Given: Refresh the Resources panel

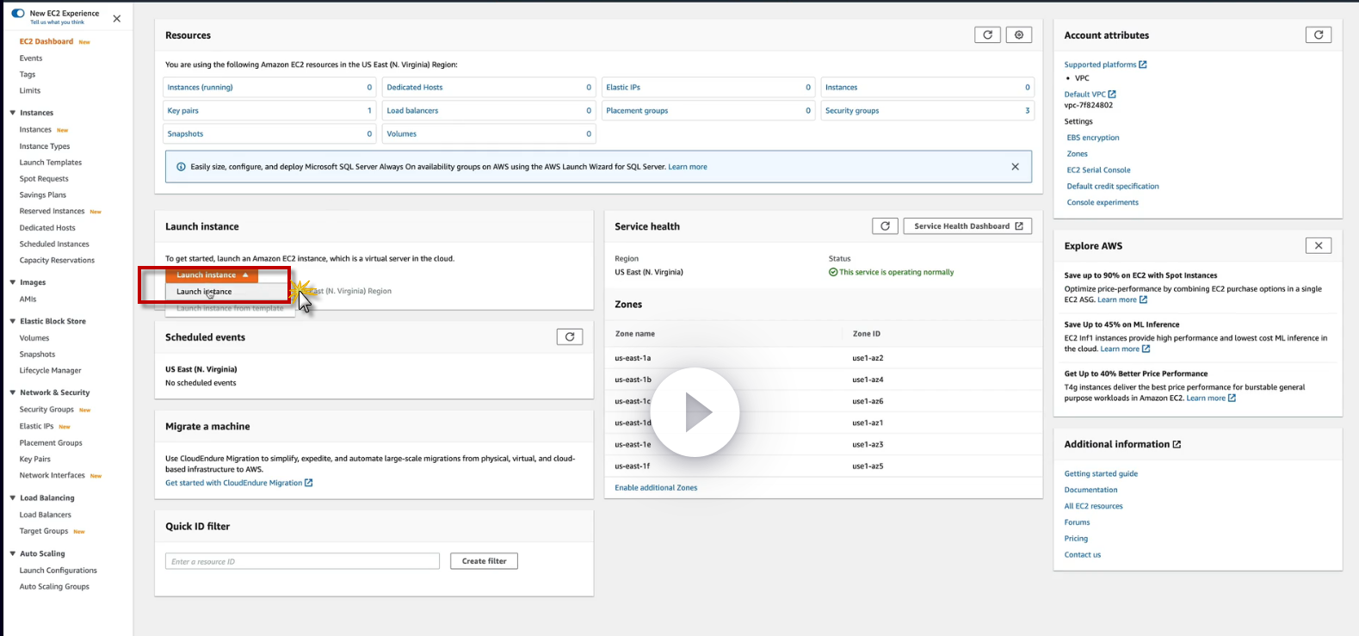Looking at the screenshot, I should (x=987, y=35).
